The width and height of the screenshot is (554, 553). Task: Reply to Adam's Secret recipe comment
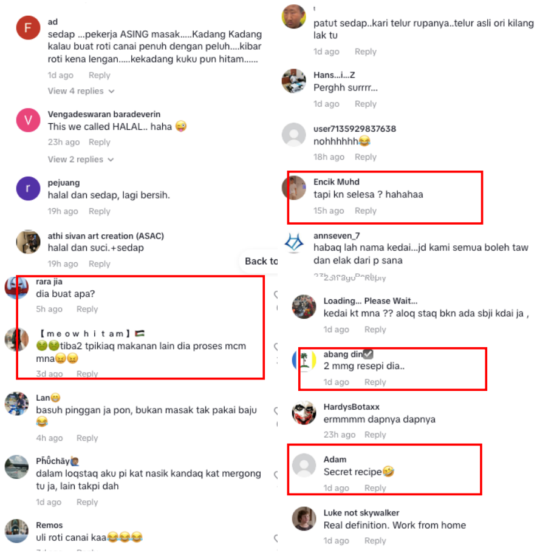click(x=375, y=488)
